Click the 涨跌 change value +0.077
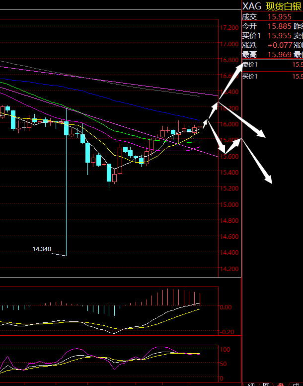Screen dimensions: 303x386 280,45
